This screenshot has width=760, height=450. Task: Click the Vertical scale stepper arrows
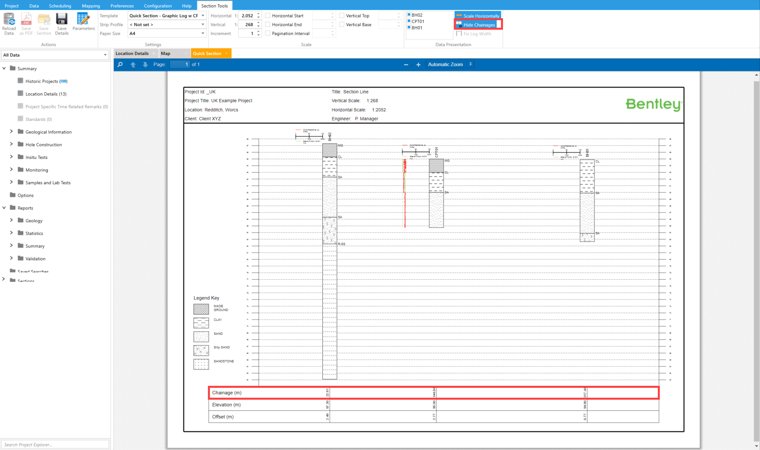click(258, 24)
